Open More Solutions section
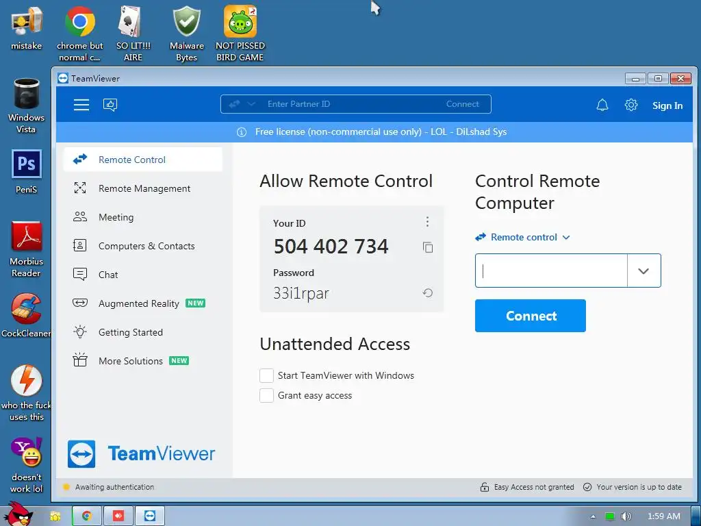 [143, 360]
